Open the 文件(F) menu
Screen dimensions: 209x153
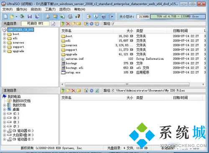tap(8, 10)
